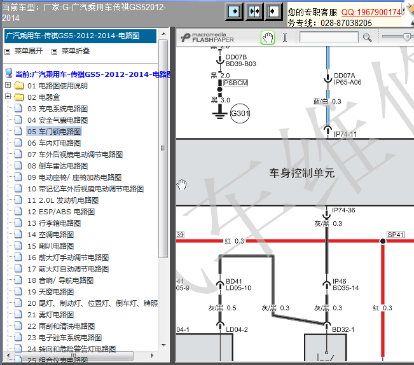The width and height of the screenshot is (414, 365).
Task: Click the Macromedia FlashPaper logo
Action: click(x=207, y=38)
